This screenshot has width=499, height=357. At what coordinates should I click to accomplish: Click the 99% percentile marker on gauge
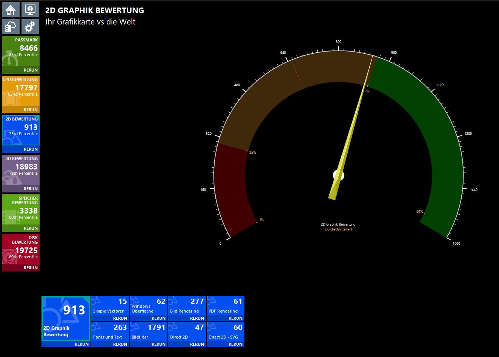tap(419, 212)
